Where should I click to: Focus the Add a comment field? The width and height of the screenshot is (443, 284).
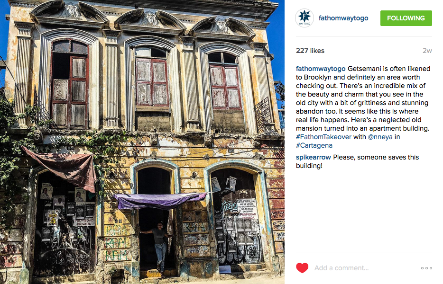point(341,268)
